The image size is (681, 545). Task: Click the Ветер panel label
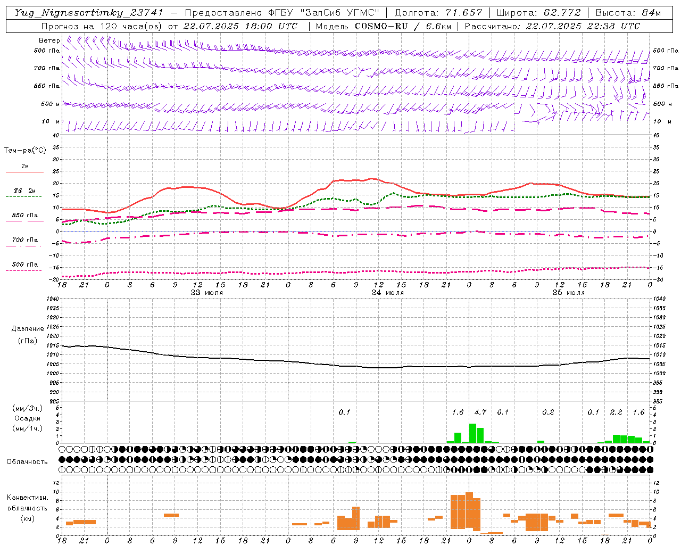pyautogui.click(x=49, y=40)
